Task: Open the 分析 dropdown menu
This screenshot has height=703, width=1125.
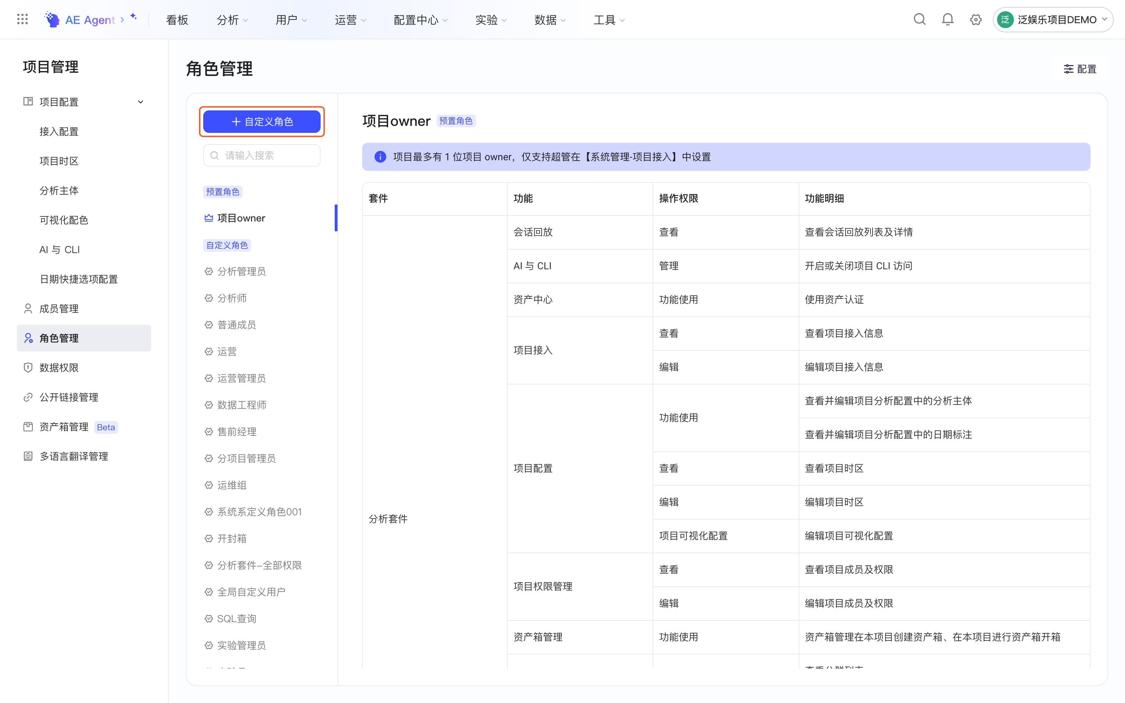Action: click(x=232, y=20)
